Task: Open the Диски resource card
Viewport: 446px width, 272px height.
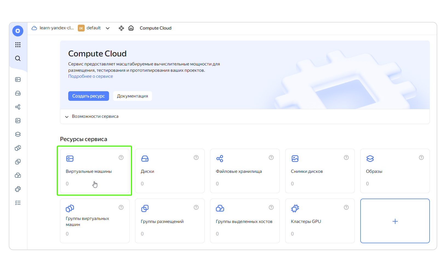Action: click(x=170, y=171)
